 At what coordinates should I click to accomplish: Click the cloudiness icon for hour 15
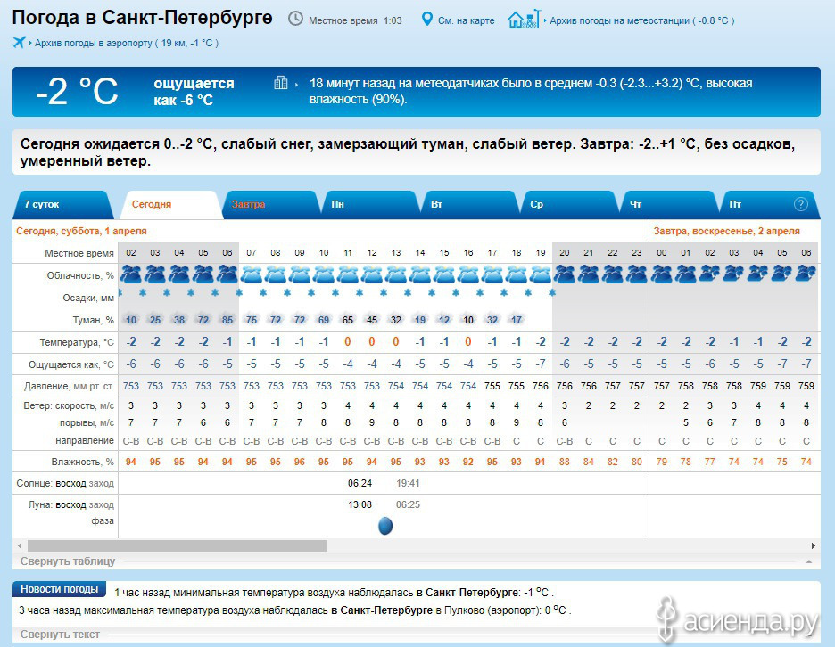(x=444, y=274)
